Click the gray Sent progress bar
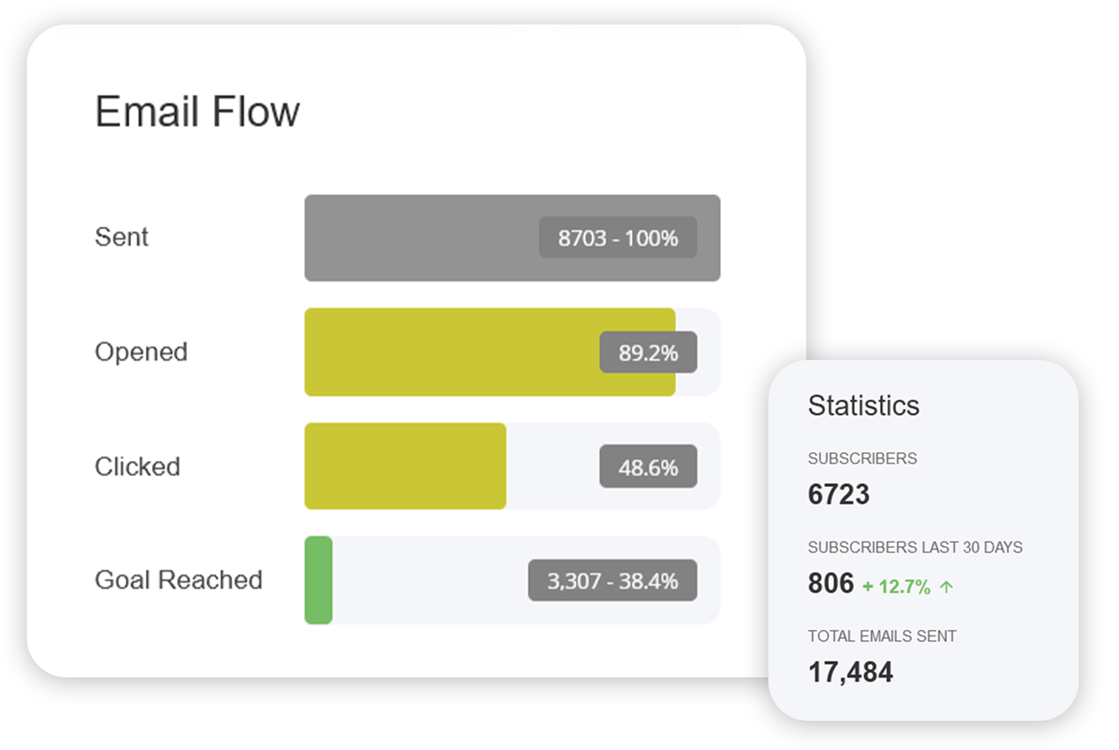This screenshot has width=1119, height=750. click(x=419, y=238)
